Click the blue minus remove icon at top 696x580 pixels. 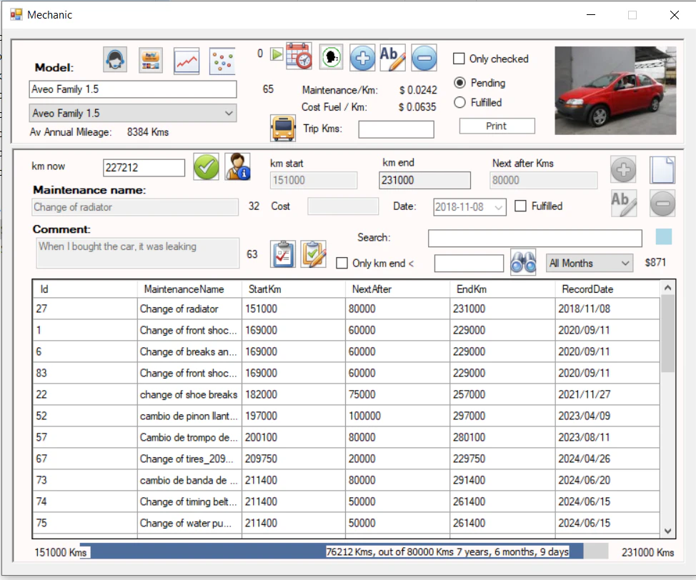tap(424, 58)
